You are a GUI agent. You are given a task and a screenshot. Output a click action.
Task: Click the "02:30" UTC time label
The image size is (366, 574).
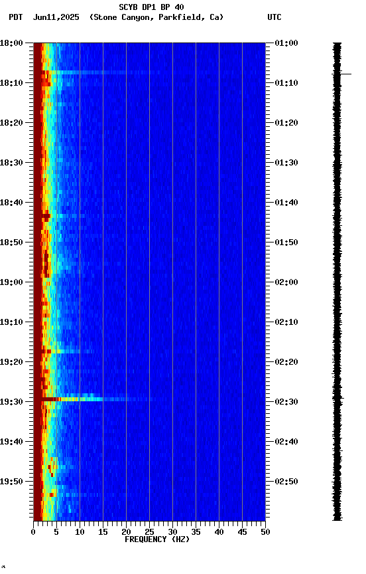(x=286, y=402)
